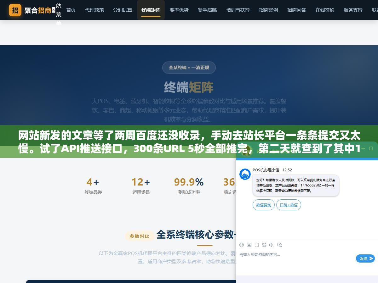Click the 12+ 适用场景 statistic
Viewport: 378px width, 283px height.
pyautogui.click(x=141, y=186)
